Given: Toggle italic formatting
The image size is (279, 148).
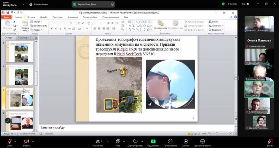Looking at the screenshot, I should click(56, 29).
